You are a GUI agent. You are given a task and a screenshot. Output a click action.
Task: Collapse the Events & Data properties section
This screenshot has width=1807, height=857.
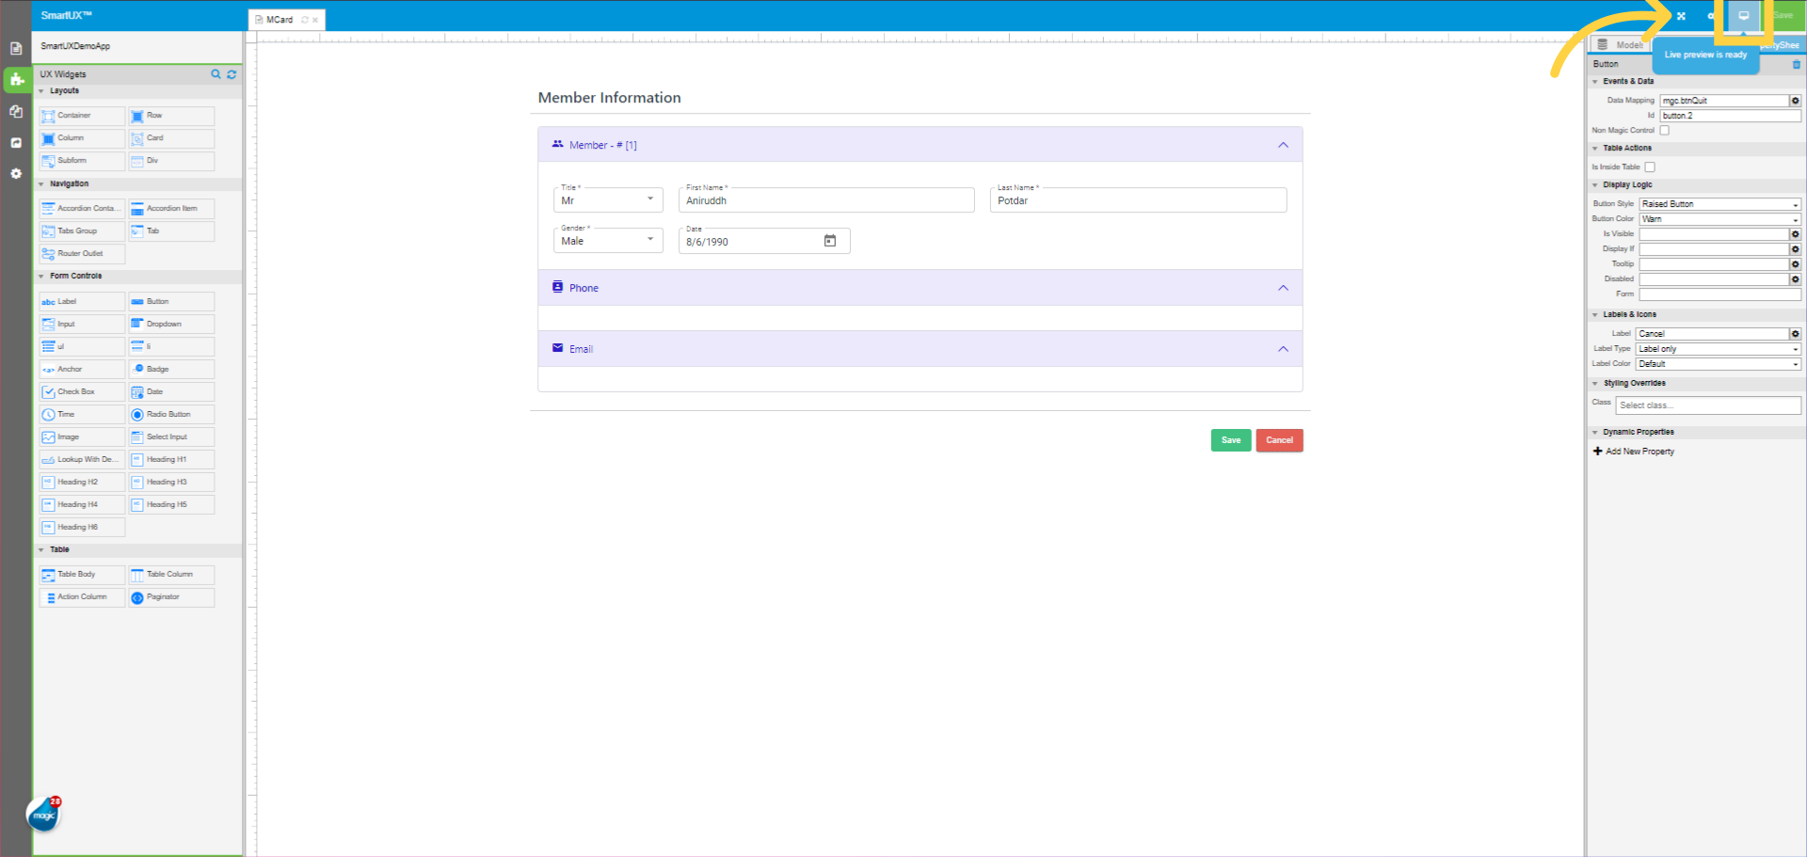[1595, 82]
